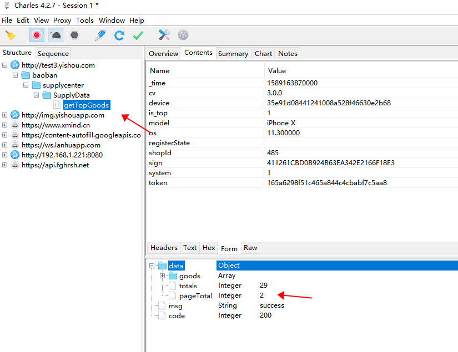This screenshot has height=352, width=458.
Task: Expand the ws.lanhuapp.com host node
Action: 4,145
